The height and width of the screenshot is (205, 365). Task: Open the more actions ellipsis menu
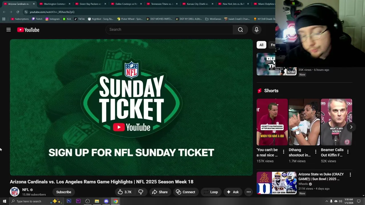coord(249,192)
